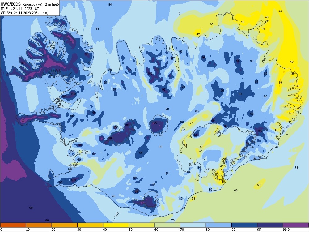Click the map value '93' in the north
Viewport: 309px width, 232px height.
tap(181, 52)
